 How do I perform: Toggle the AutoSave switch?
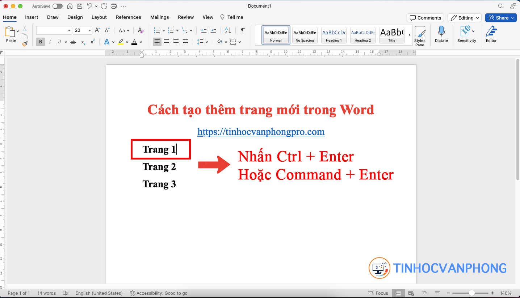pyautogui.click(x=57, y=6)
